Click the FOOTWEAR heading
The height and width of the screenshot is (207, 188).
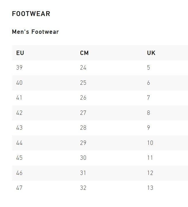(31, 14)
